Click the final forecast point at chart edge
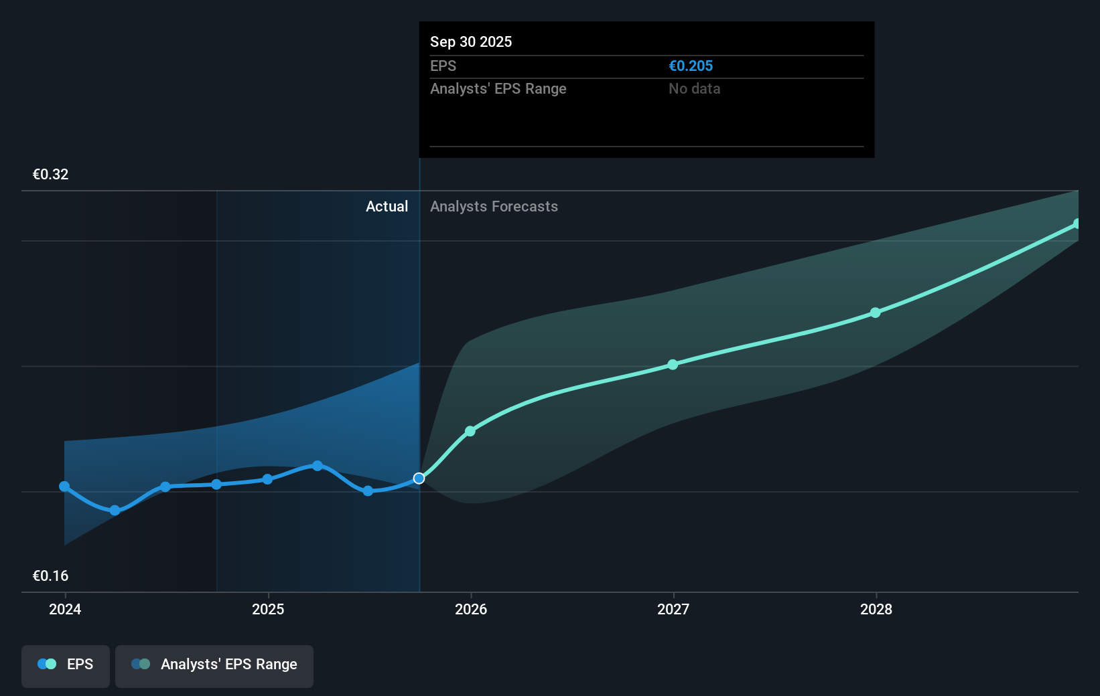The image size is (1100, 696). (1077, 224)
